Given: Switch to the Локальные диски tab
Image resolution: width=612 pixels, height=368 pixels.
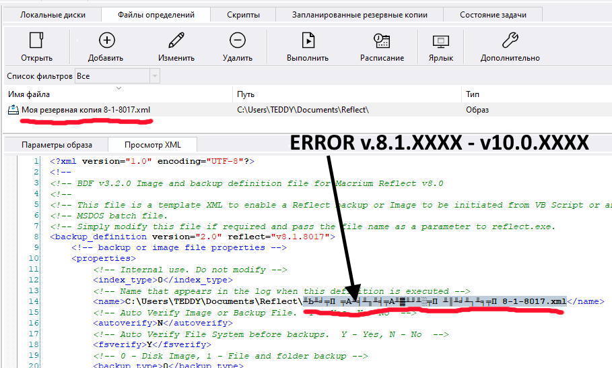Looking at the screenshot, I should click(x=53, y=15).
